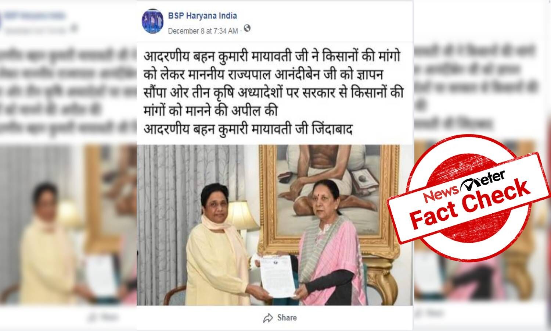This screenshot has height=331, width=551.
Task: Open the BSP Haryana India profile picture
Action: tap(153, 21)
